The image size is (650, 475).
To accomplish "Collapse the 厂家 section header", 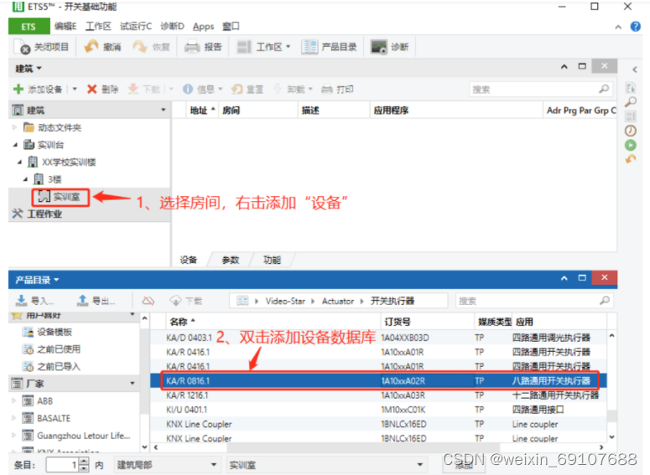I will (x=133, y=384).
